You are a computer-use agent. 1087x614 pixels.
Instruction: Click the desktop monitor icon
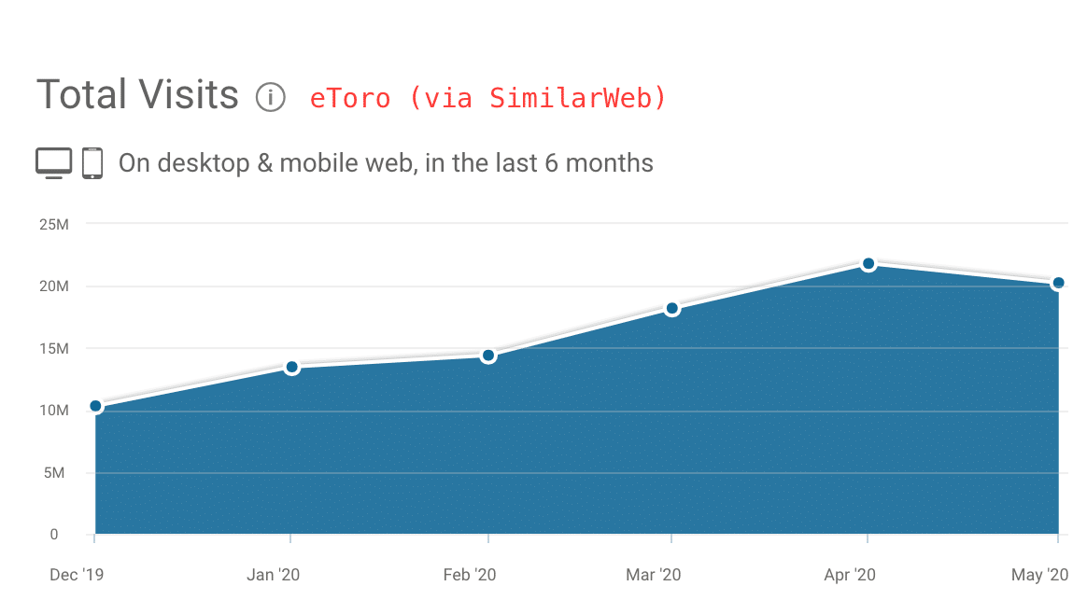(53, 162)
